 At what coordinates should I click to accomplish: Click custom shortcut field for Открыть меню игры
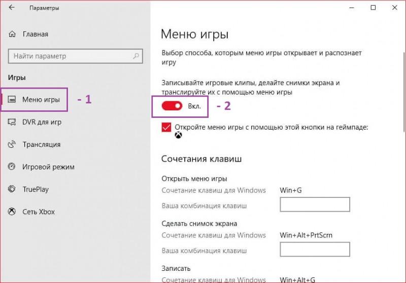(315, 205)
